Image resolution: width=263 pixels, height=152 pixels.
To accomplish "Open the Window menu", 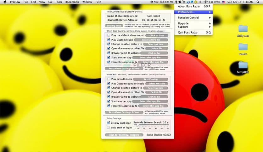I will 87,2.
